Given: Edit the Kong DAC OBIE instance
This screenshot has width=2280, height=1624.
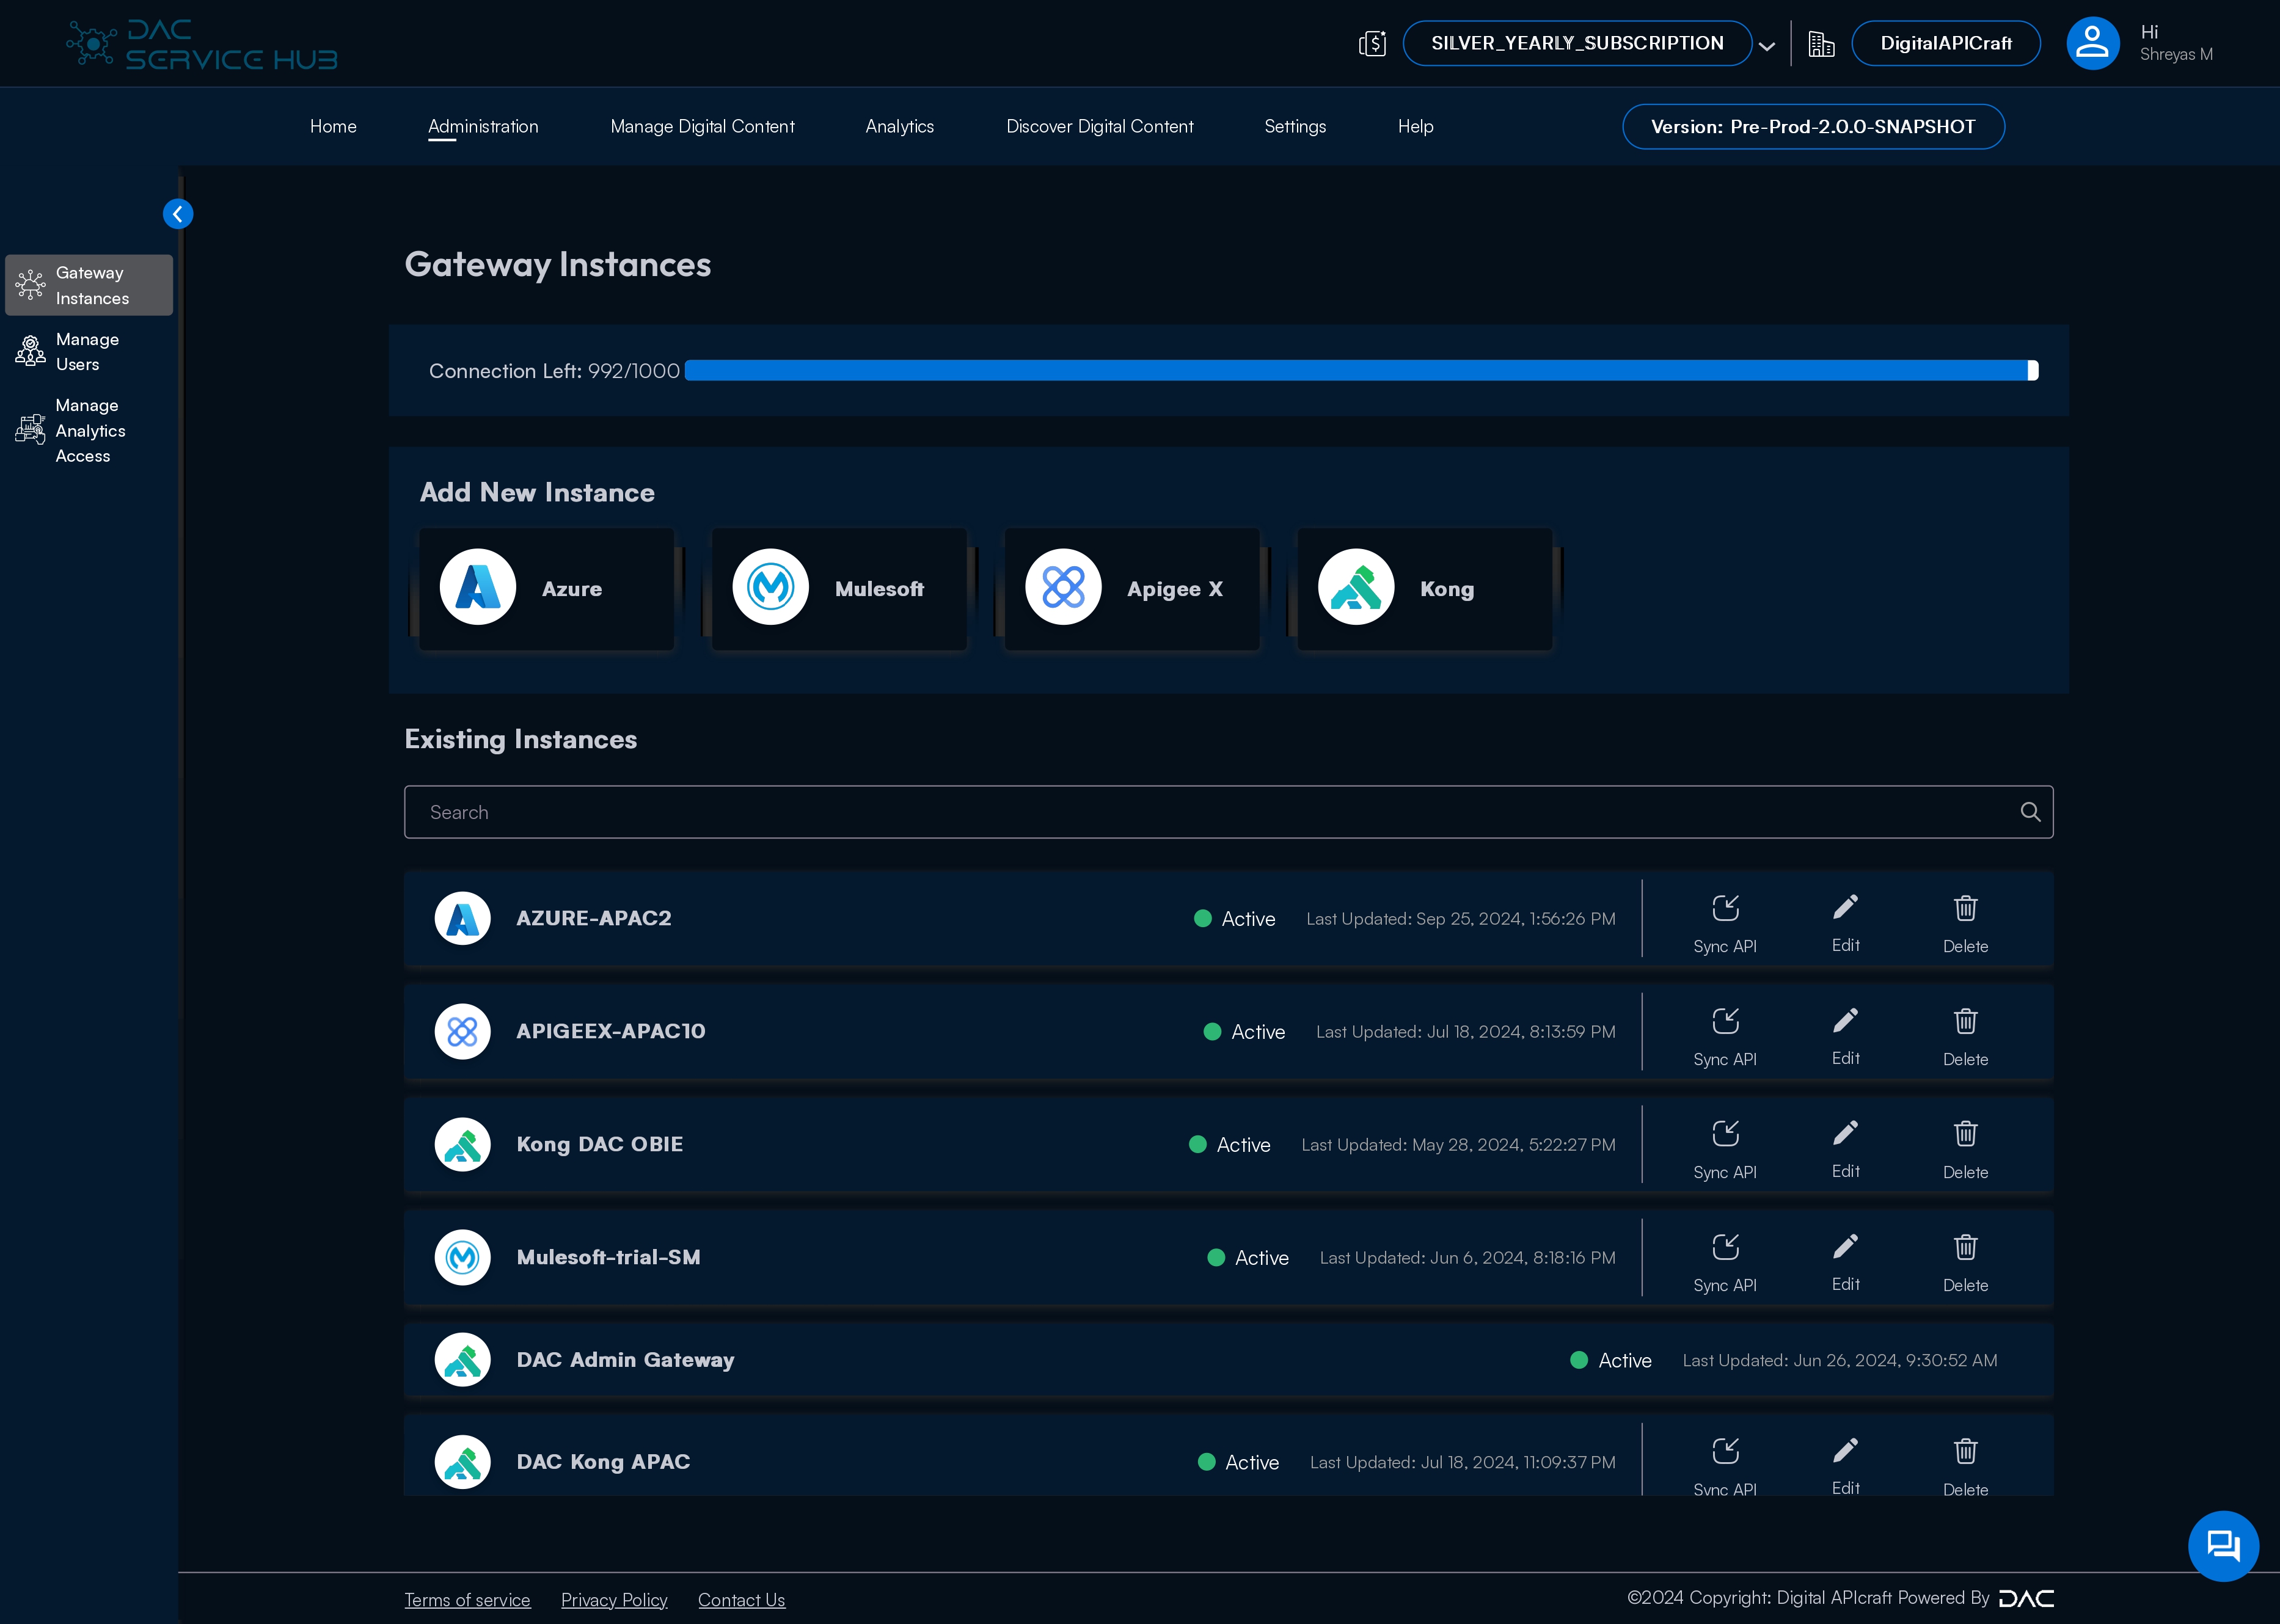Looking at the screenshot, I should coord(1845,1148).
